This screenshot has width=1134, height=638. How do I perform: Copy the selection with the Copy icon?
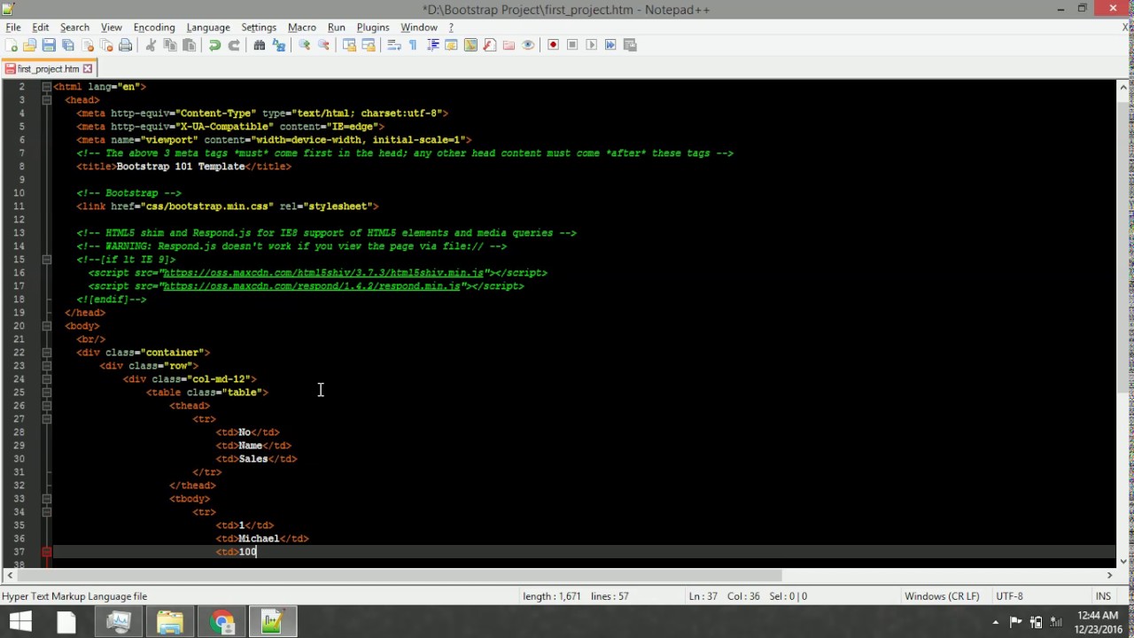click(170, 45)
